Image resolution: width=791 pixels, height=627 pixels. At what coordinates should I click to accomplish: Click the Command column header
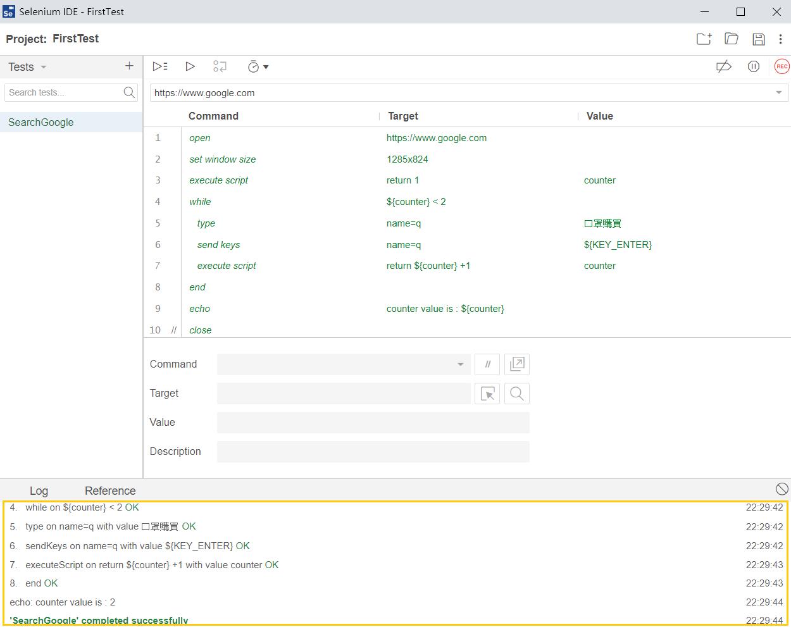pos(213,116)
